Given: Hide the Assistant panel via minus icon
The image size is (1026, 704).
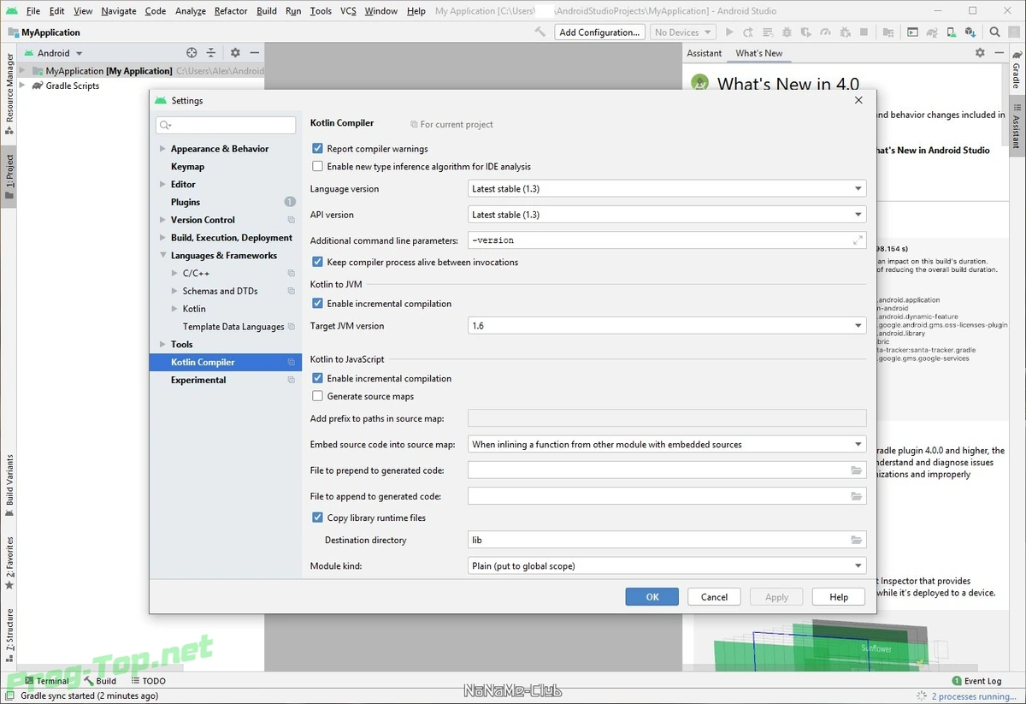Looking at the screenshot, I should [999, 53].
